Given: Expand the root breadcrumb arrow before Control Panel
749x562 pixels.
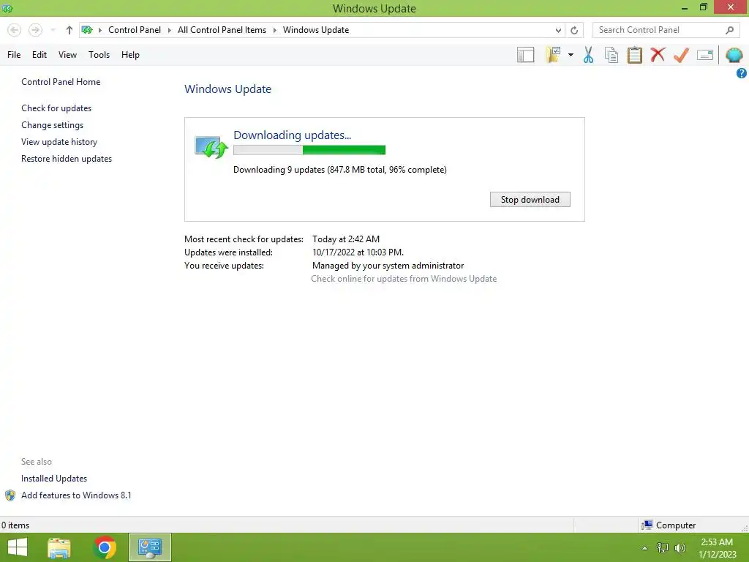Looking at the screenshot, I should pyautogui.click(x=99, y=30).
